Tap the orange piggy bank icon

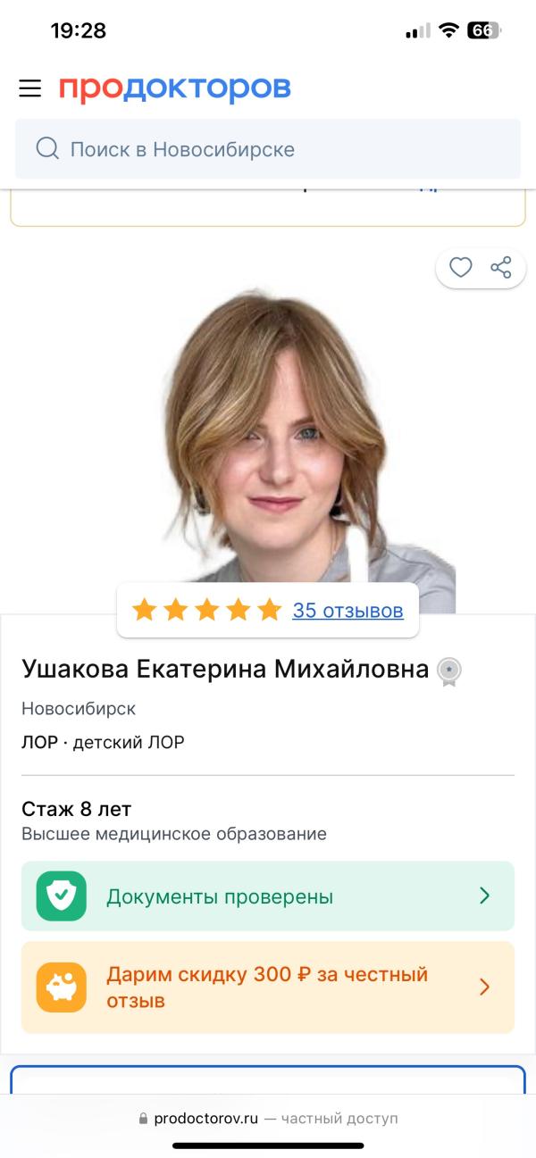(62, 987)
